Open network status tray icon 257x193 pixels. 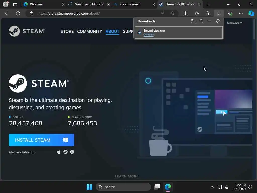[220, 187]
